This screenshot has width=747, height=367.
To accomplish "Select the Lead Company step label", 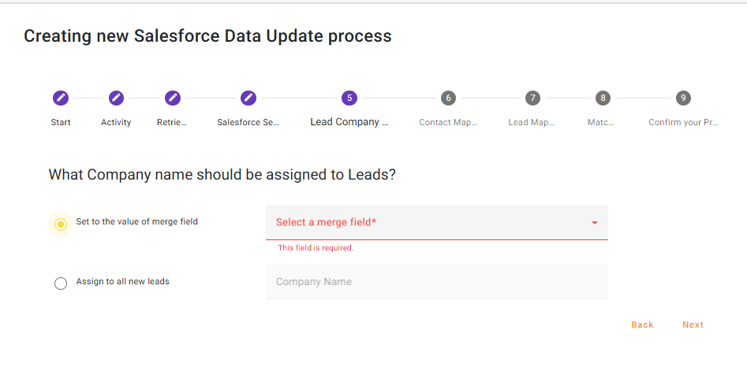I will [x=349, y=123].
